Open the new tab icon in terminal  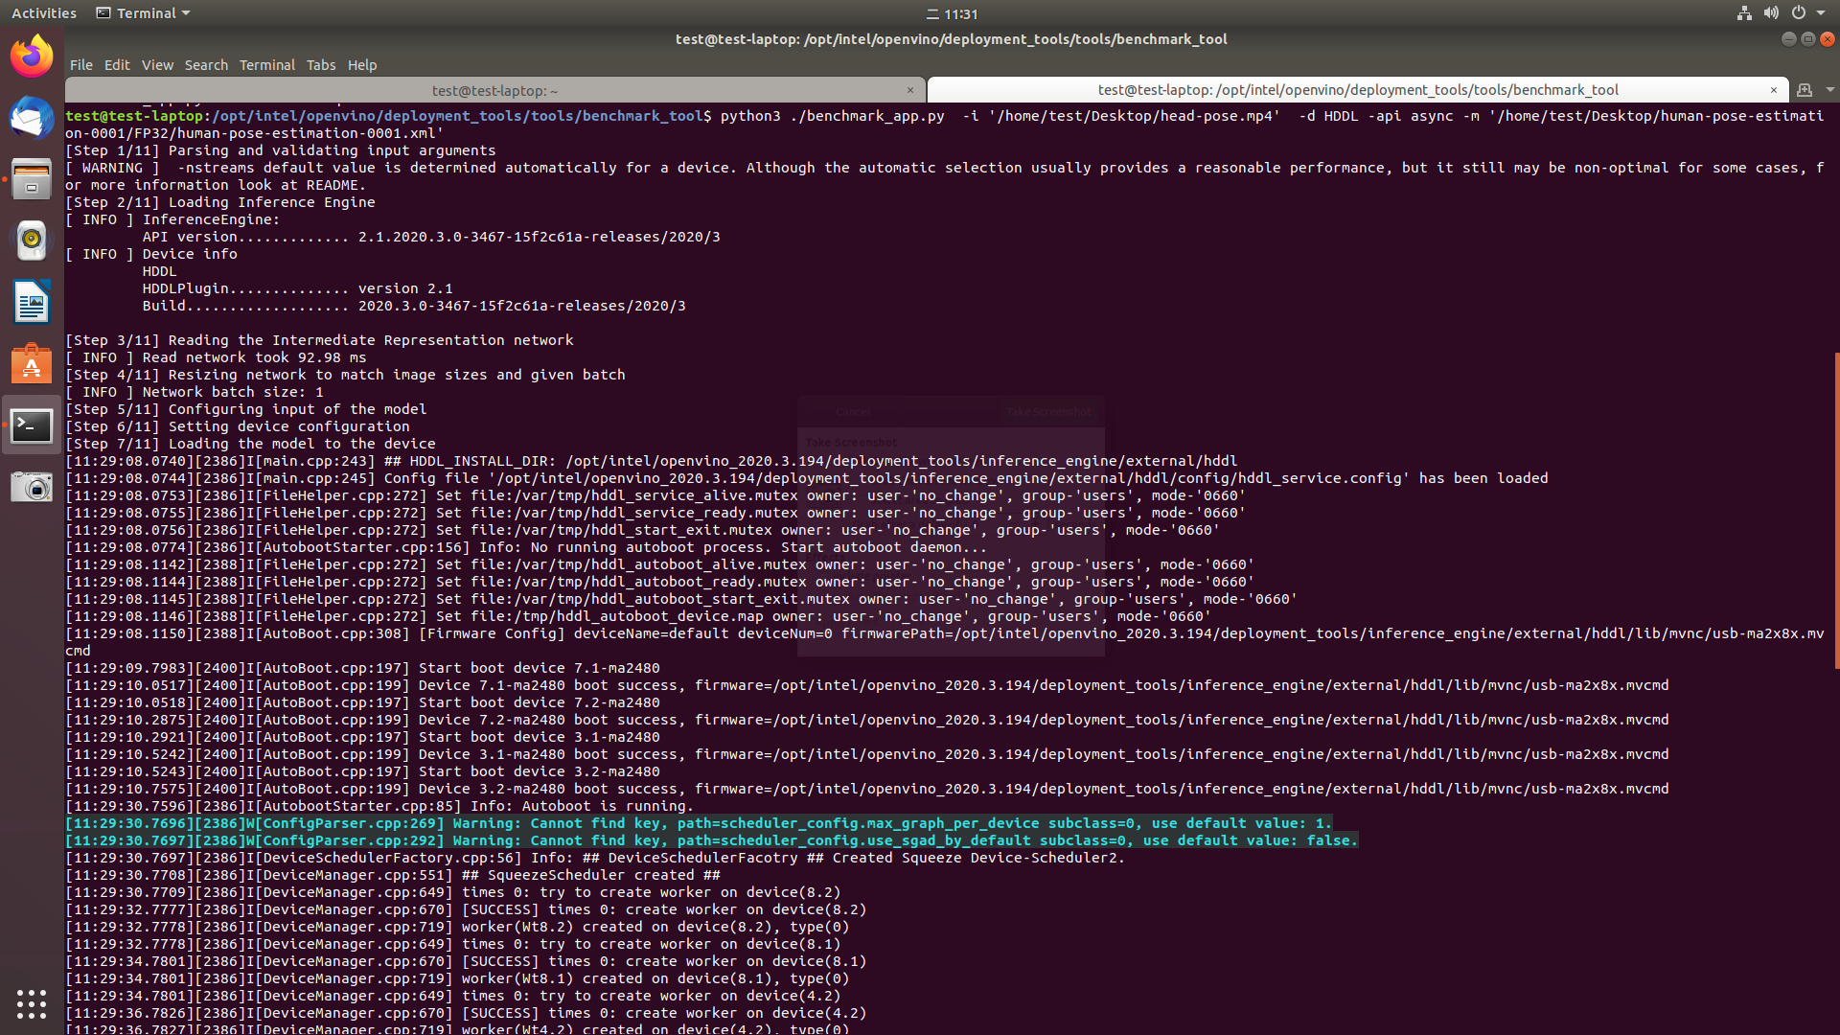tap(1805, 90)
